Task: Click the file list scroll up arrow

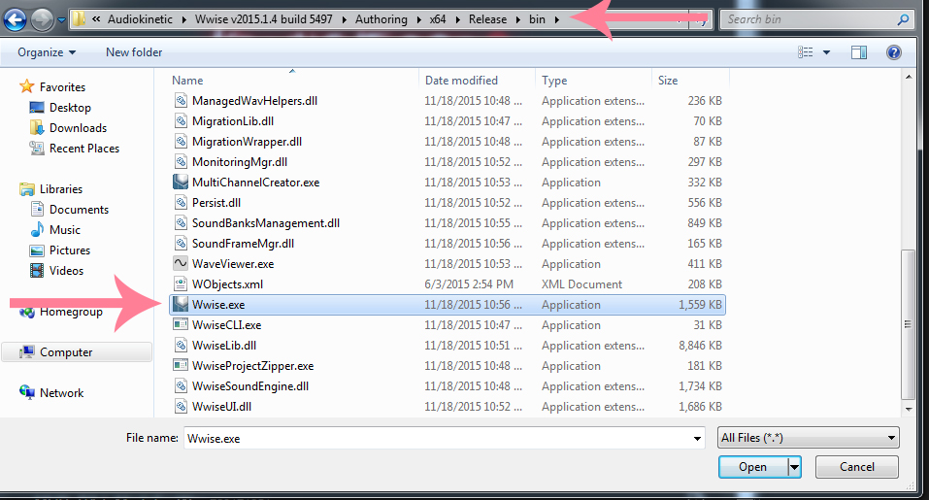Action: (x=909, y=77)
